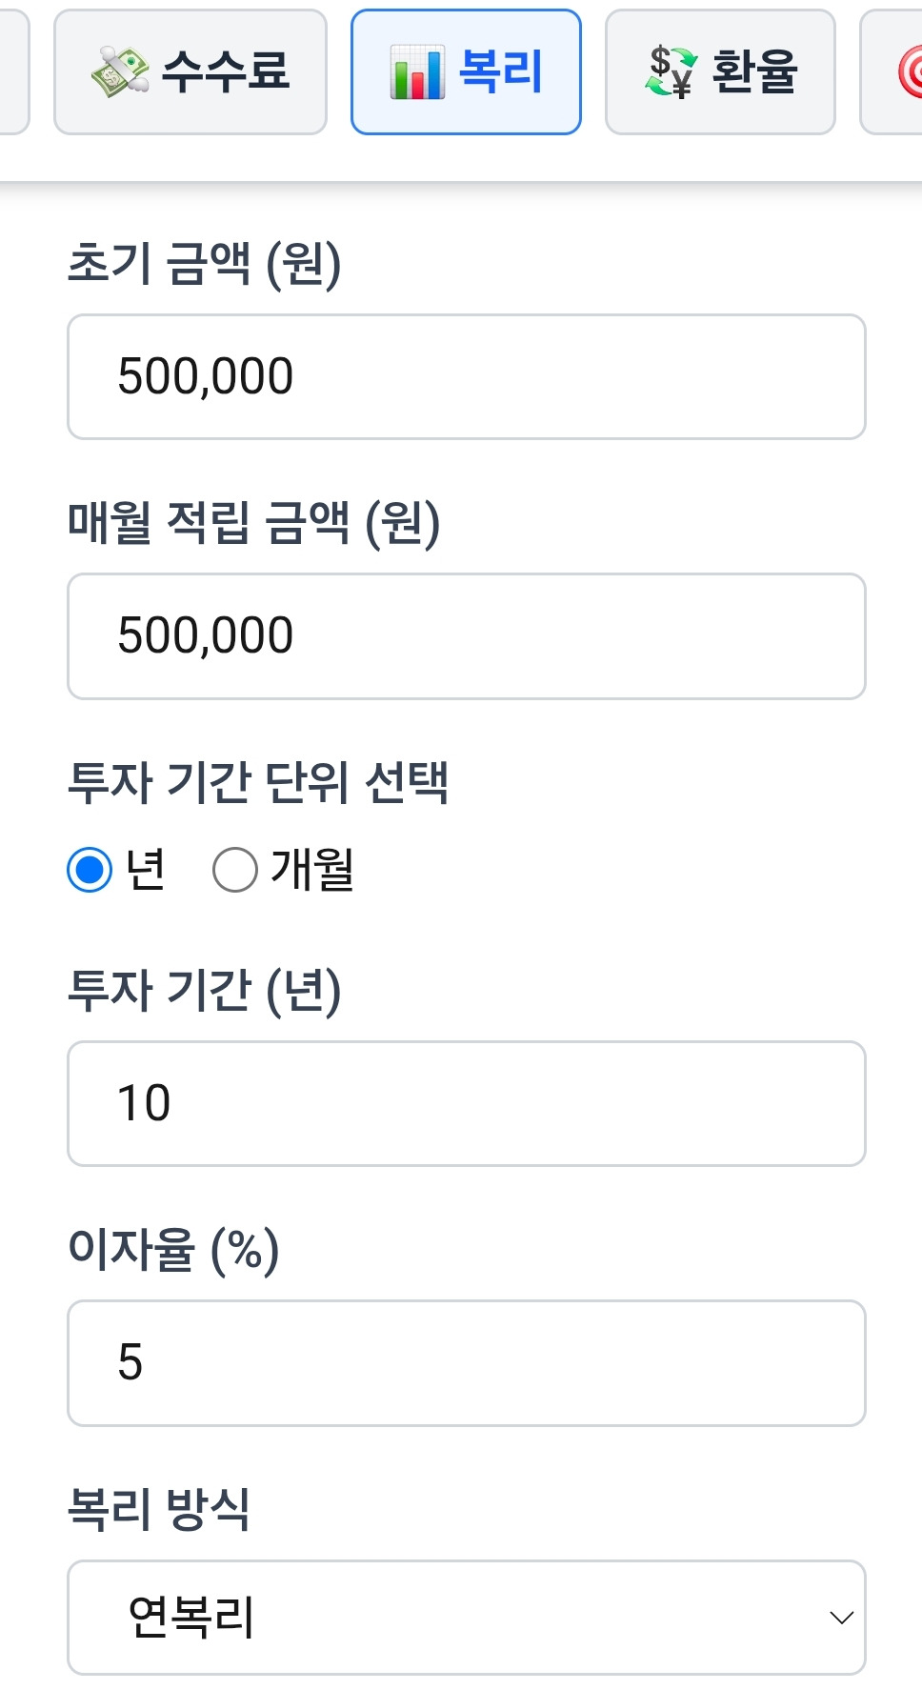Image resolution: width=922 pixels, height=1690 pixels.
Task: Click the bar chart icon on 복리 tab
Action: [416, 73]
